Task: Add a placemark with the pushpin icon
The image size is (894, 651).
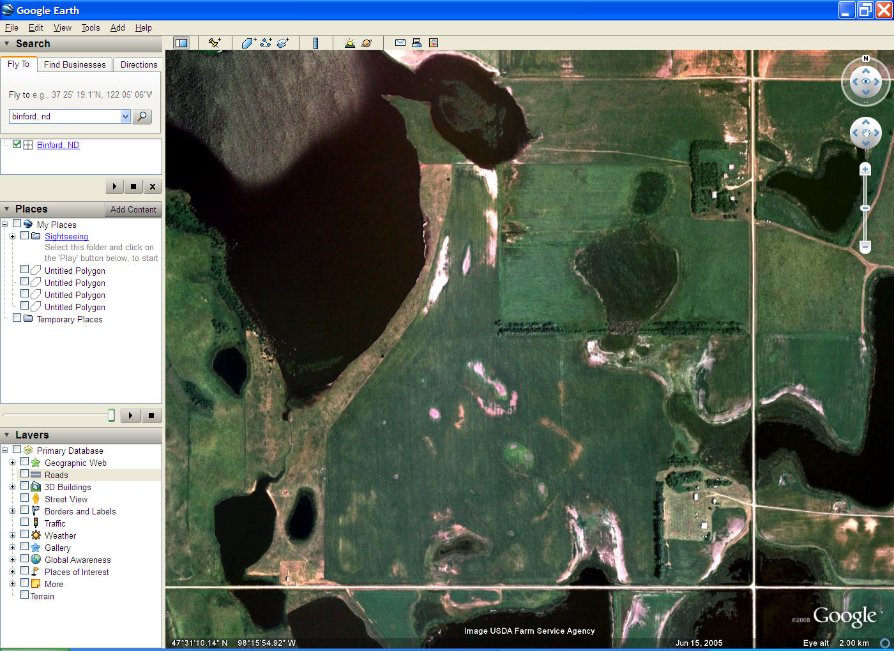Action: (215, 43)
